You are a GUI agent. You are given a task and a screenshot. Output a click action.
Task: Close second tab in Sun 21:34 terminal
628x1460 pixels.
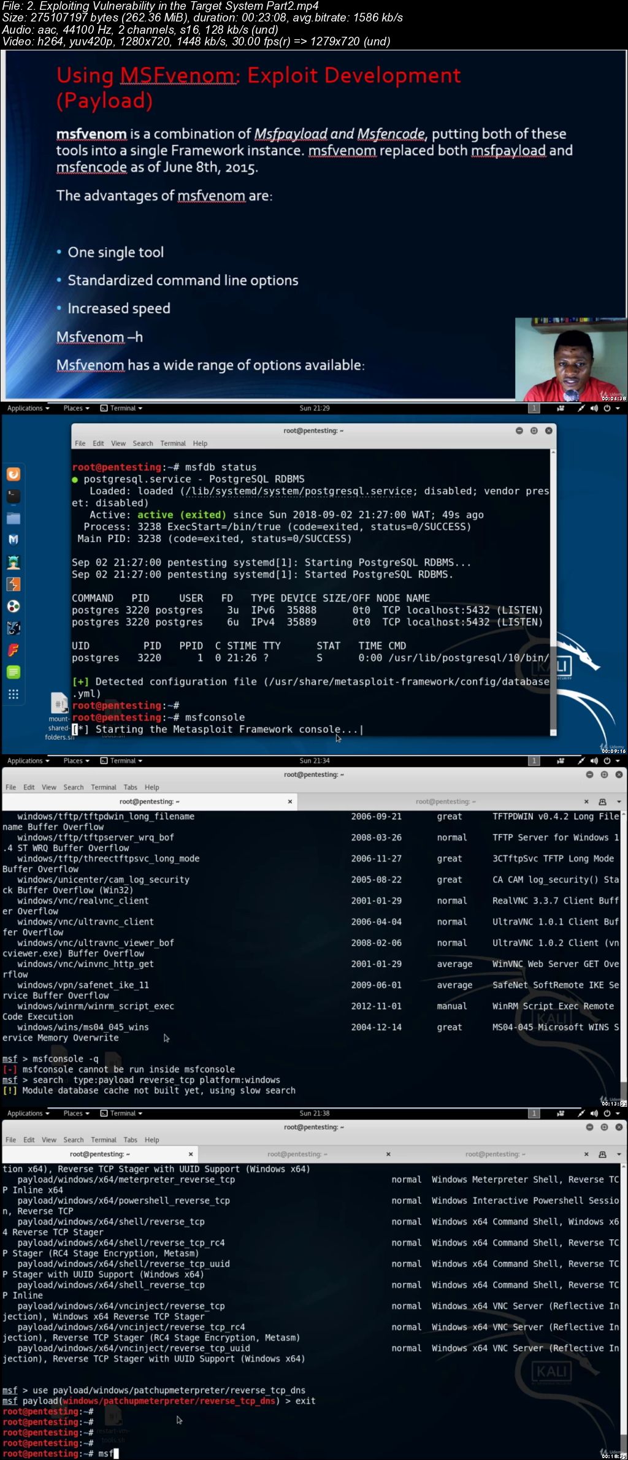[586, 802]
